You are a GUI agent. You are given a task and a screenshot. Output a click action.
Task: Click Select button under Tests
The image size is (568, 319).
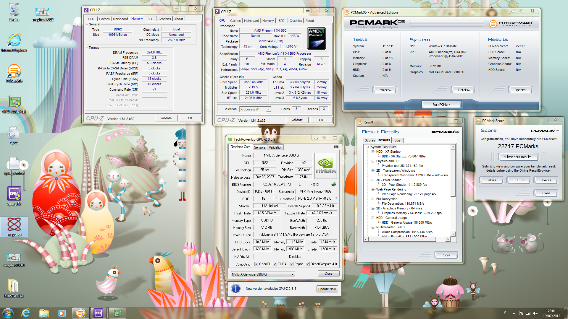[385, 90]
